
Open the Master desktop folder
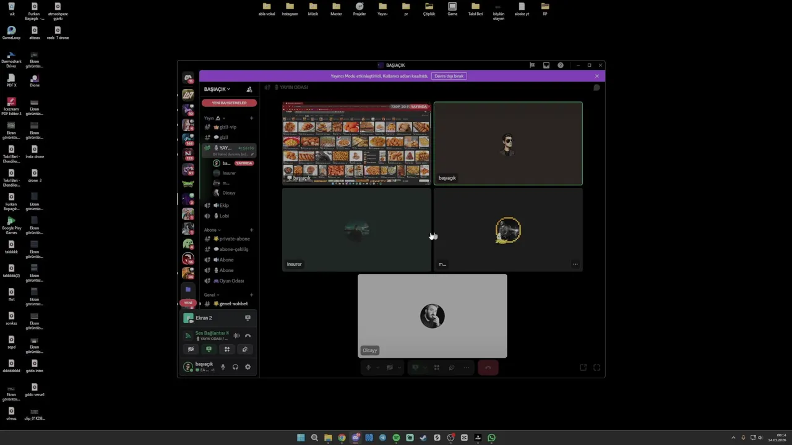point(336,9)
